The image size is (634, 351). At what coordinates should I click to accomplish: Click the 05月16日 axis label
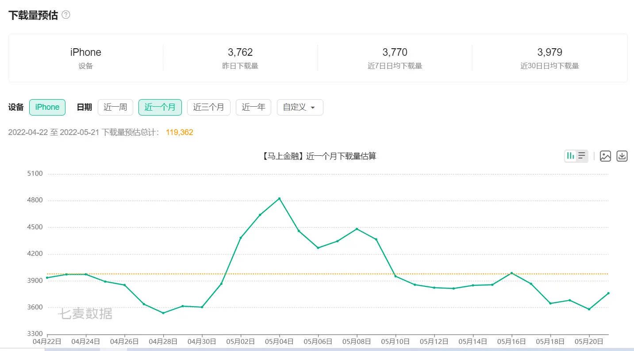tap(512, 341)
